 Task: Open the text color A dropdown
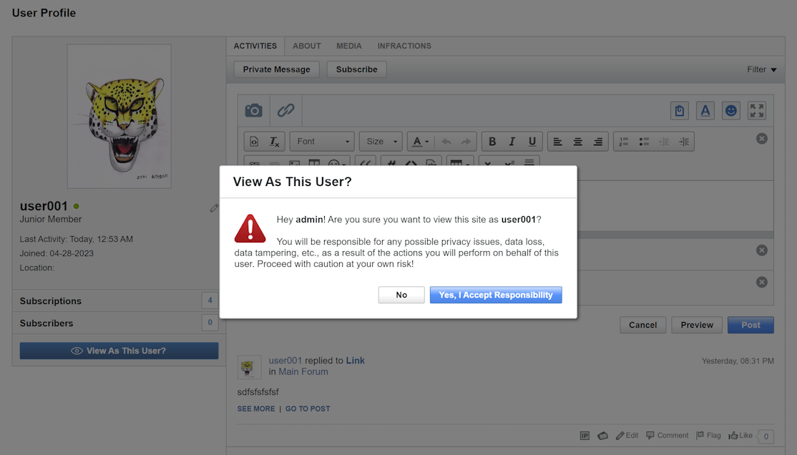(420, 142)
